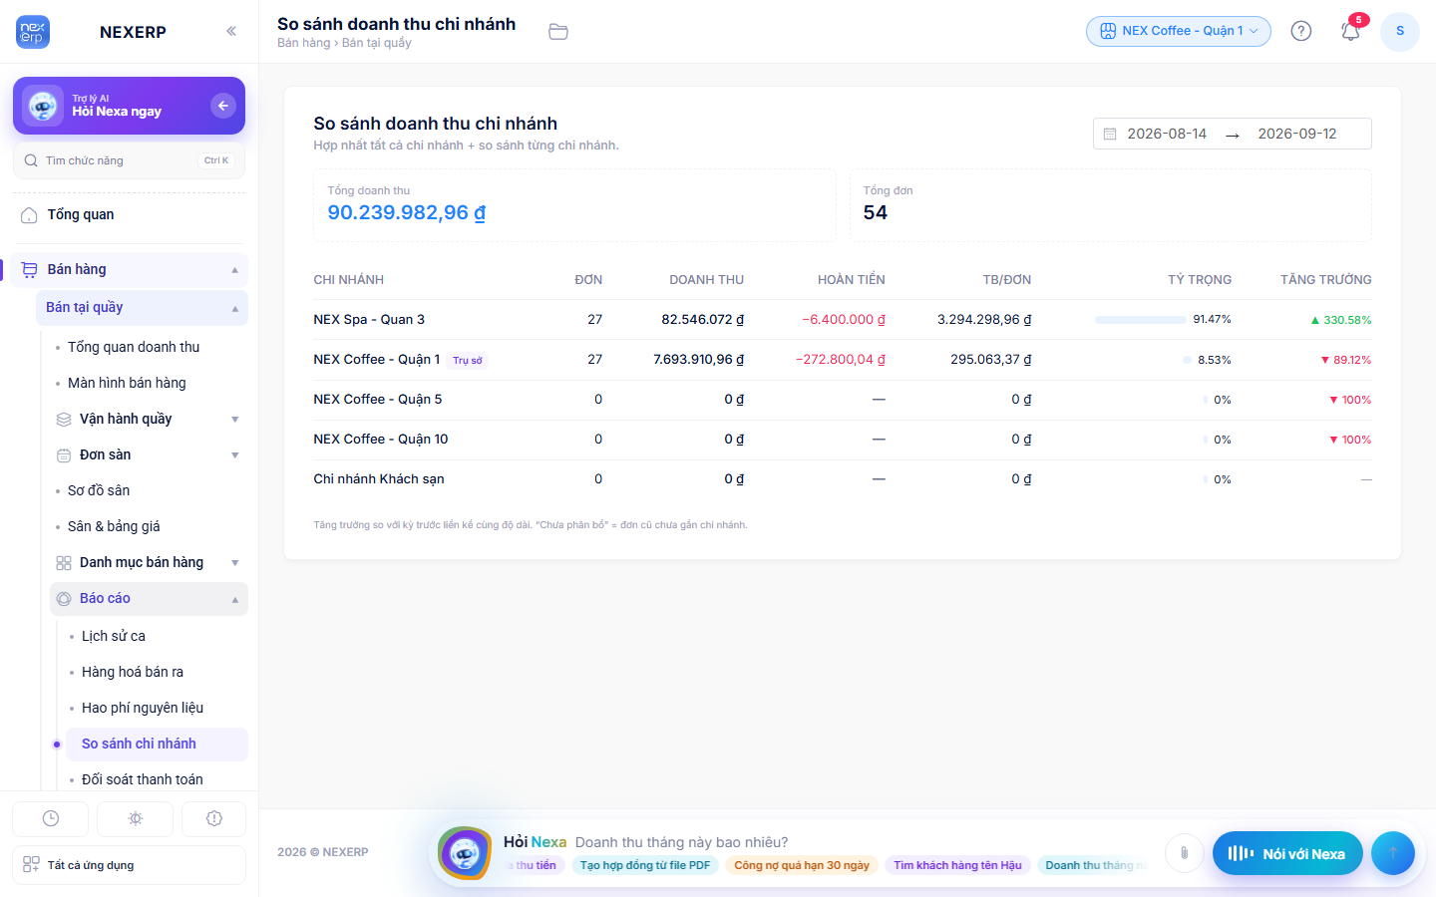Click the Nexa robot avatar in sidebar card
Viewport: 1436px width, 897px height.
click(x=43, y=106)
